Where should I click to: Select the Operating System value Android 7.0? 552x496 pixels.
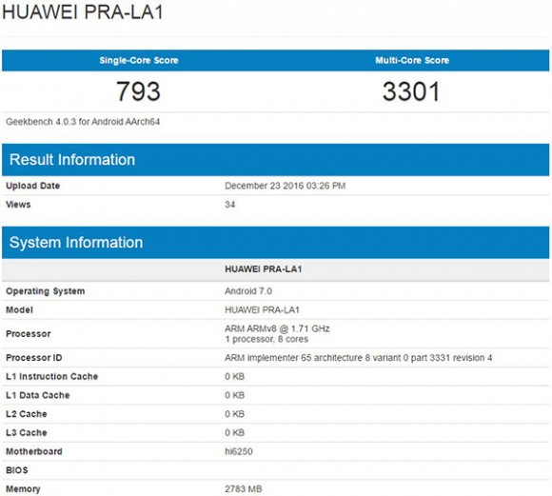248,291
